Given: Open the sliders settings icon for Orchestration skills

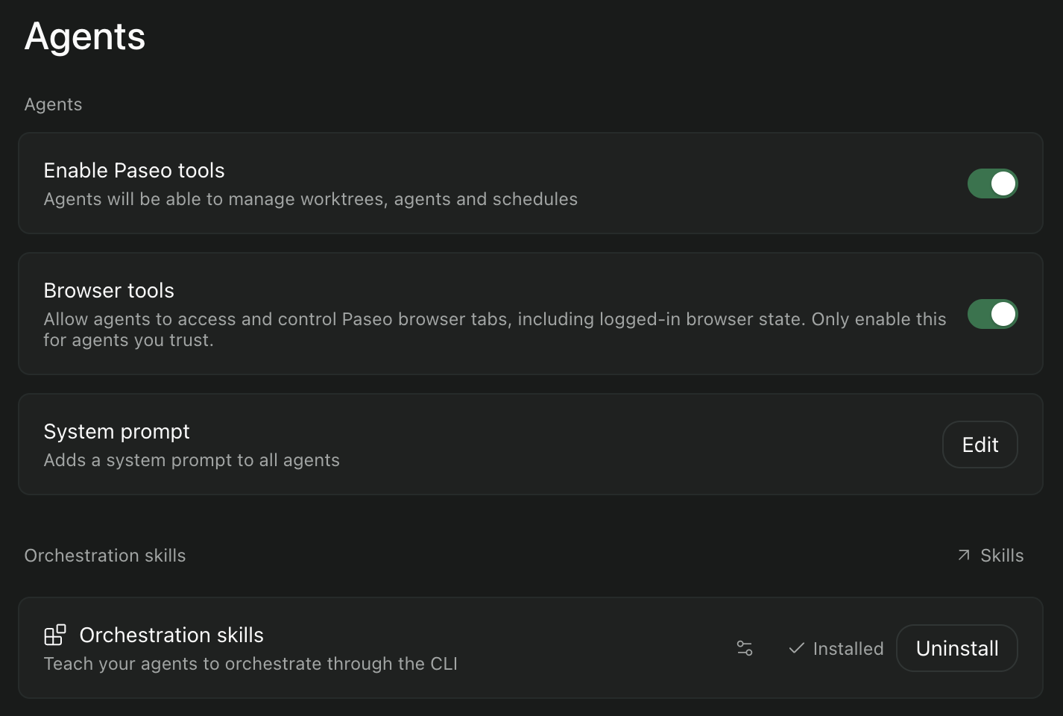Looking at the screenshot, I should tap(745, 648).
